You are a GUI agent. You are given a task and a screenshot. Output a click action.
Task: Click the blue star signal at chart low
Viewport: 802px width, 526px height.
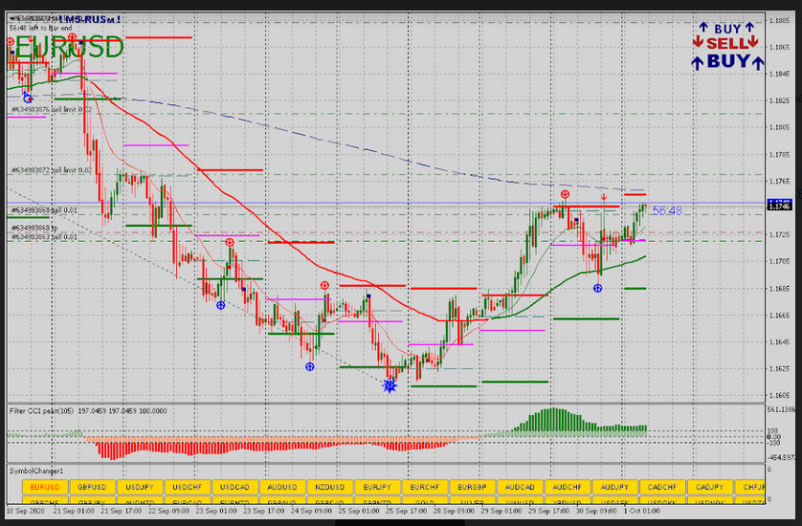pos(390,385)
